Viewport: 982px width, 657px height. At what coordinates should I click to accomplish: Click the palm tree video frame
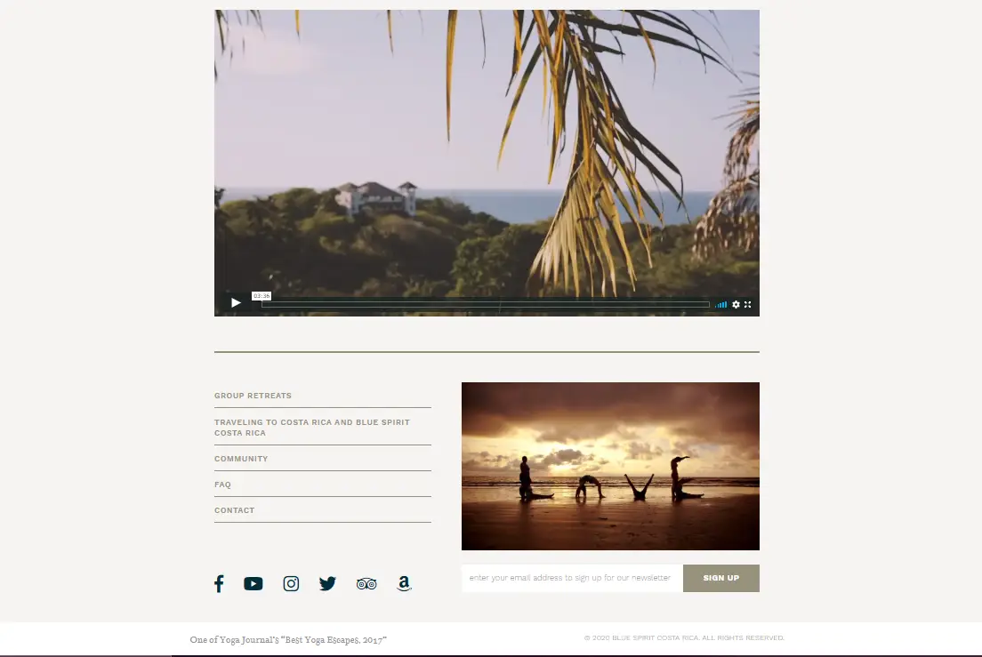[x=487, y=151]
